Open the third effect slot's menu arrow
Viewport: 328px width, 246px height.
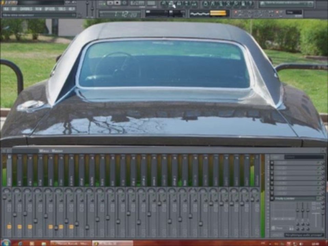pyautogui.click(x=272, y=173)
